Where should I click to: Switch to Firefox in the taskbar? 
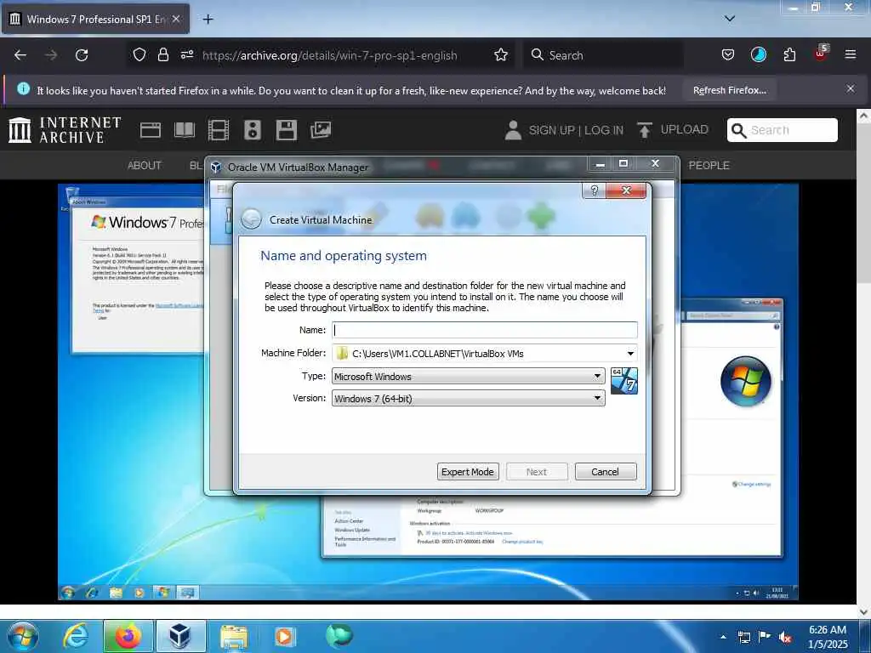click(x=128, y=636)
